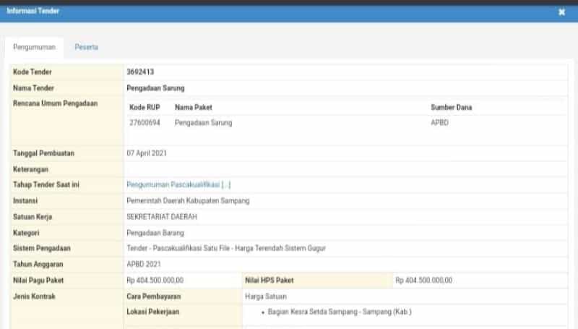Viewport: 578px width, 329px height.
Task: Select the APBD value under Sumber Dana
Action: tap(439, 123)
